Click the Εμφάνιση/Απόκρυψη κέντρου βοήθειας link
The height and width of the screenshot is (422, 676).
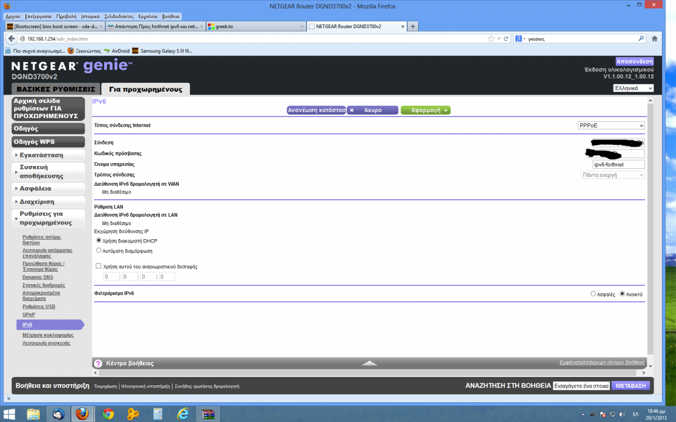click(602, 363)
